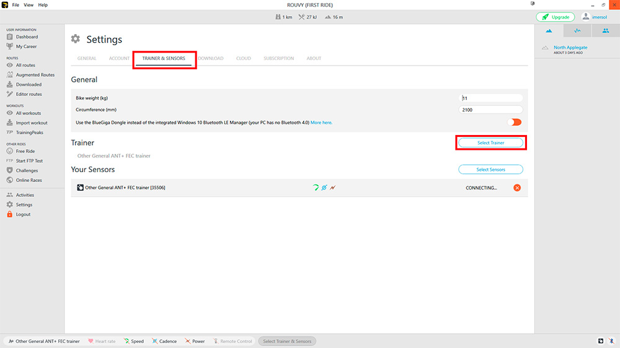The height and width of the screenshot is (348, 620).
Task: Toggle the BlueGiga Dongle switch
Action: tap(515, 123)
